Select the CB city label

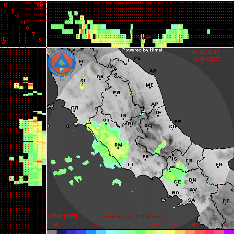(x=189, y=161)
